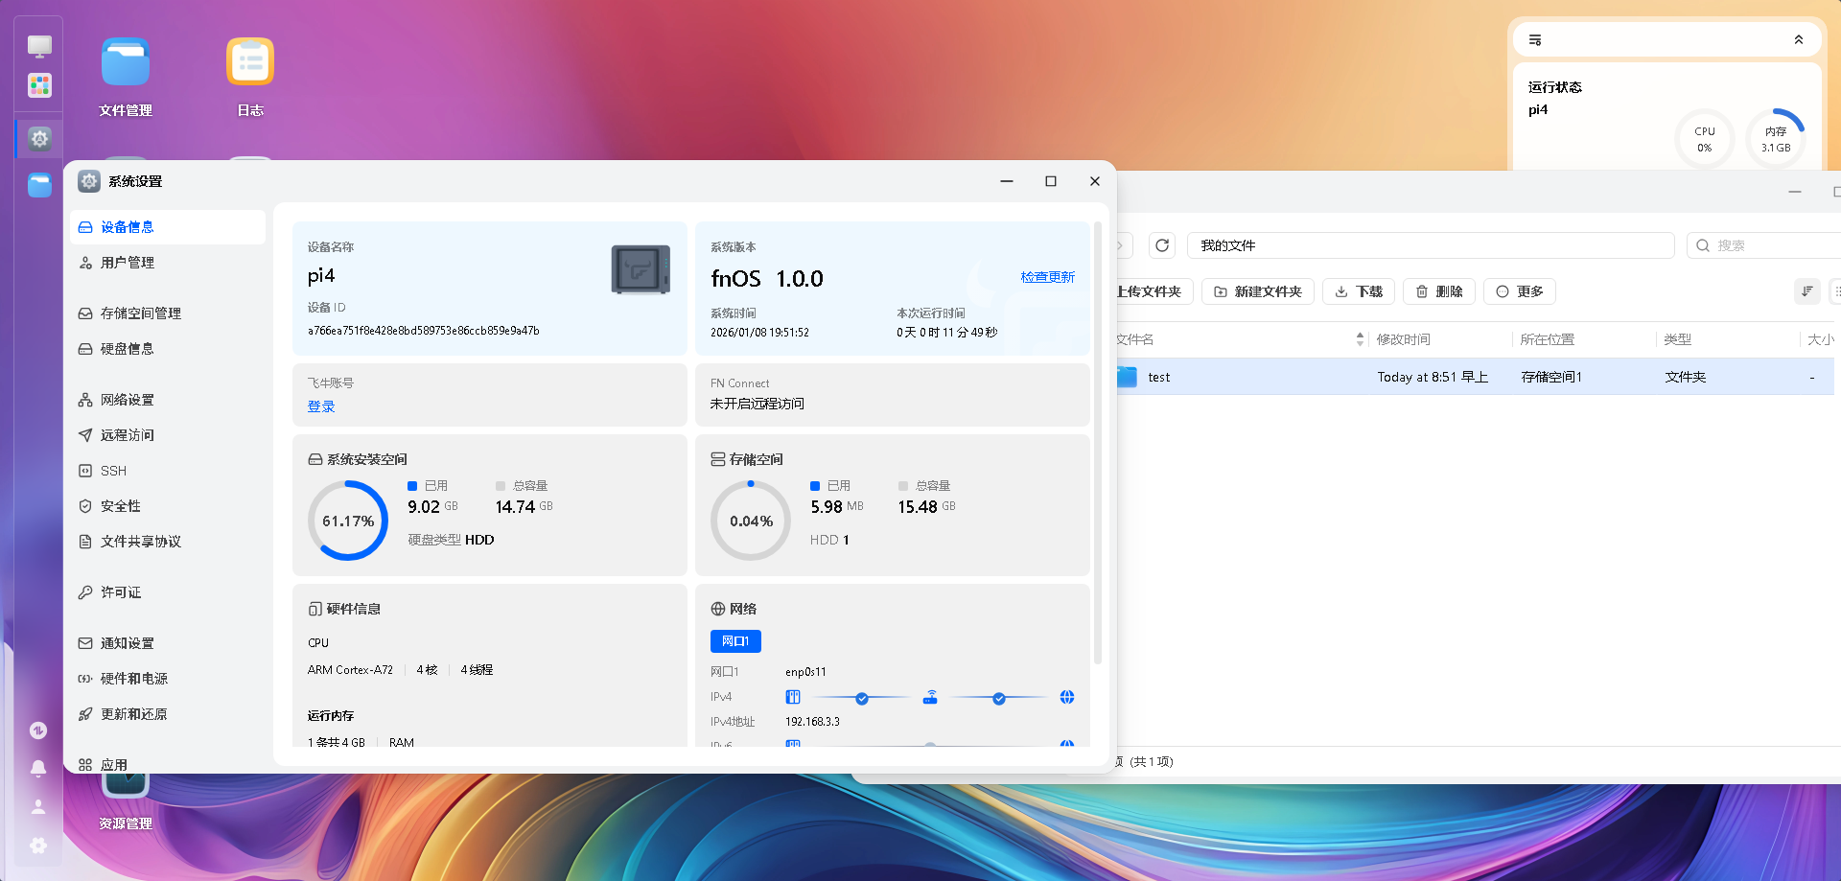Image resolution: width=1841 pixels, height=881 pixels.
Task: Open the 更多 actions menu
Action: (1520, 291)
